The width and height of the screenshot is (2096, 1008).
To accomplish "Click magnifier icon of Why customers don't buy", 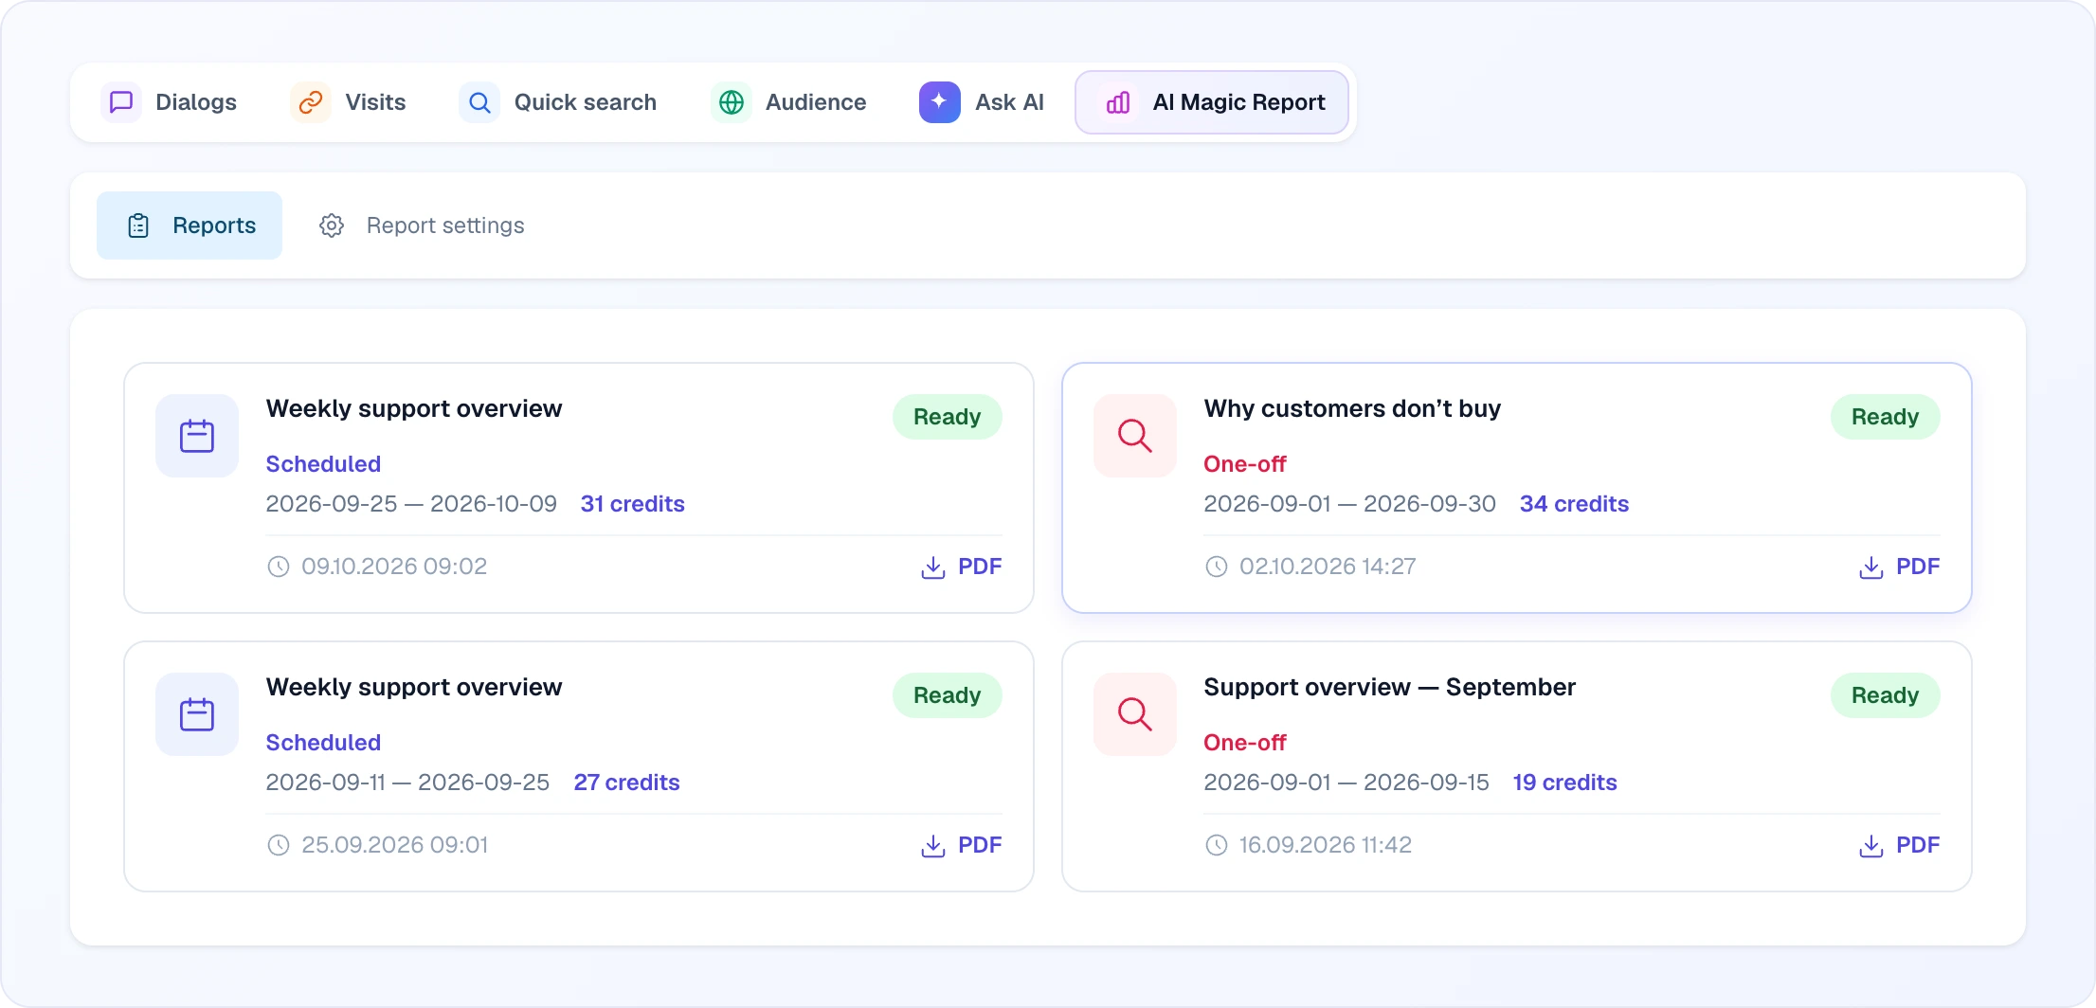I will tap(1135, 436).
